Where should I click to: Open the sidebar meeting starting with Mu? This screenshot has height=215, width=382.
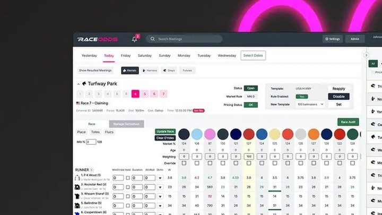(376, 201)
